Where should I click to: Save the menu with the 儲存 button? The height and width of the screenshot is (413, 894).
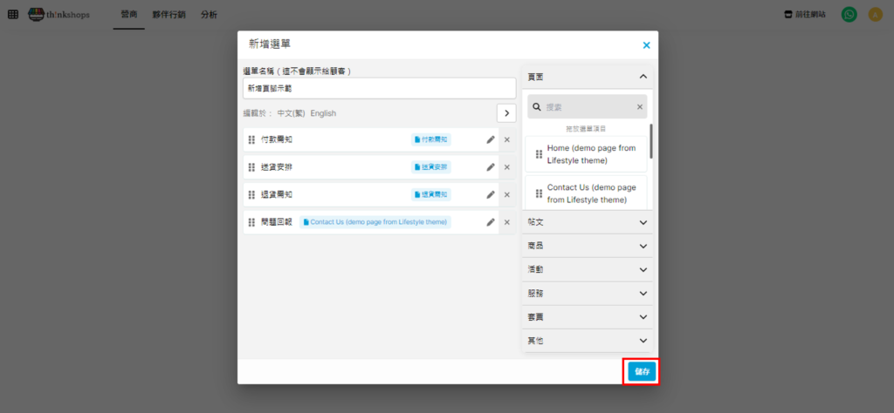(642, 371)
